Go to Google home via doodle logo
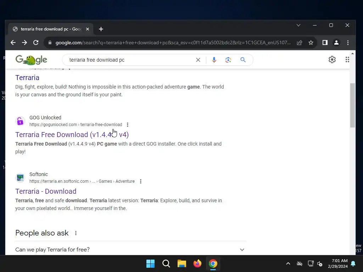This screenshot has width=363, height=272. pos(31,60)
